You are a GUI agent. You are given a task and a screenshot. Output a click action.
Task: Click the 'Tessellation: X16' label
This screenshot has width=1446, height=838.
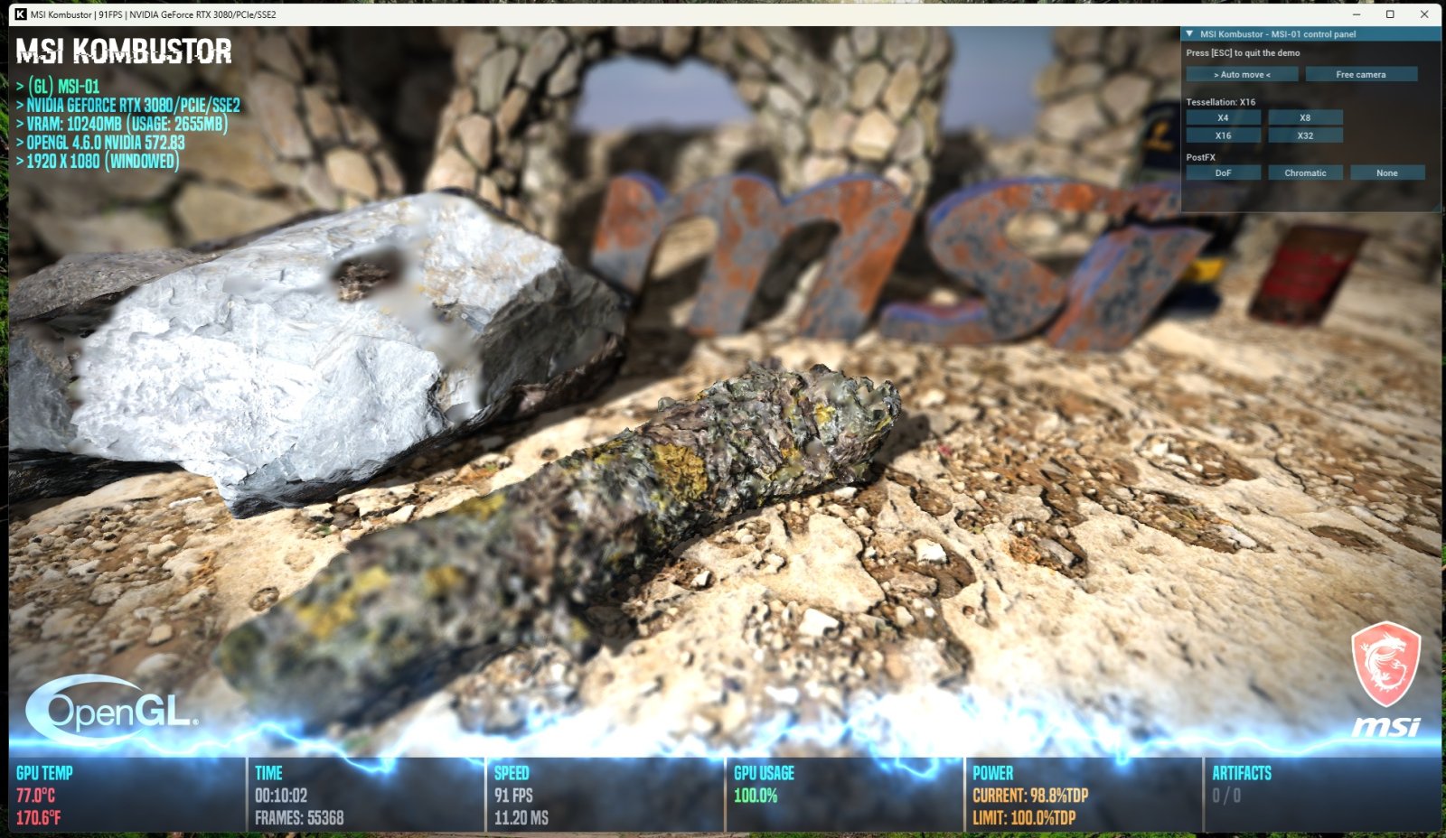tap(1220, 102)
